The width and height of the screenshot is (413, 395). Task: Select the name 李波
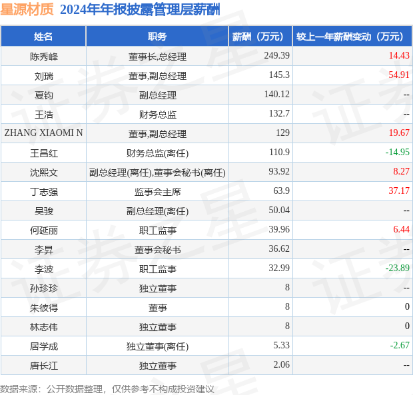44,269
